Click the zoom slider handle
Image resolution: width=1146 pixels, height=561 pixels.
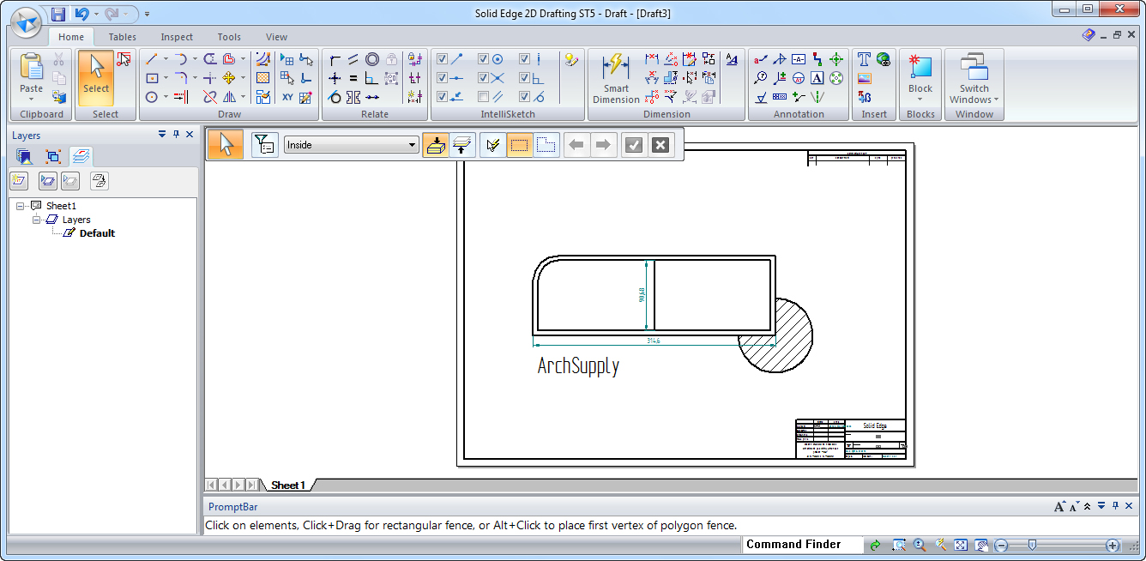click(x=1032, y=545)
